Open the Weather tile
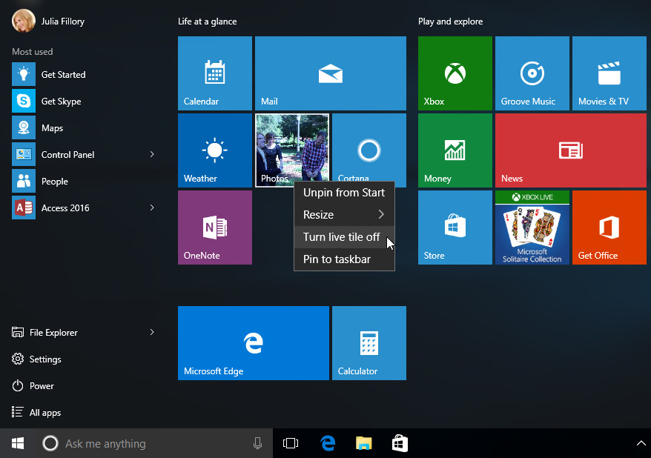This screenshot has height=458, width=651. [x=214, y=150]
